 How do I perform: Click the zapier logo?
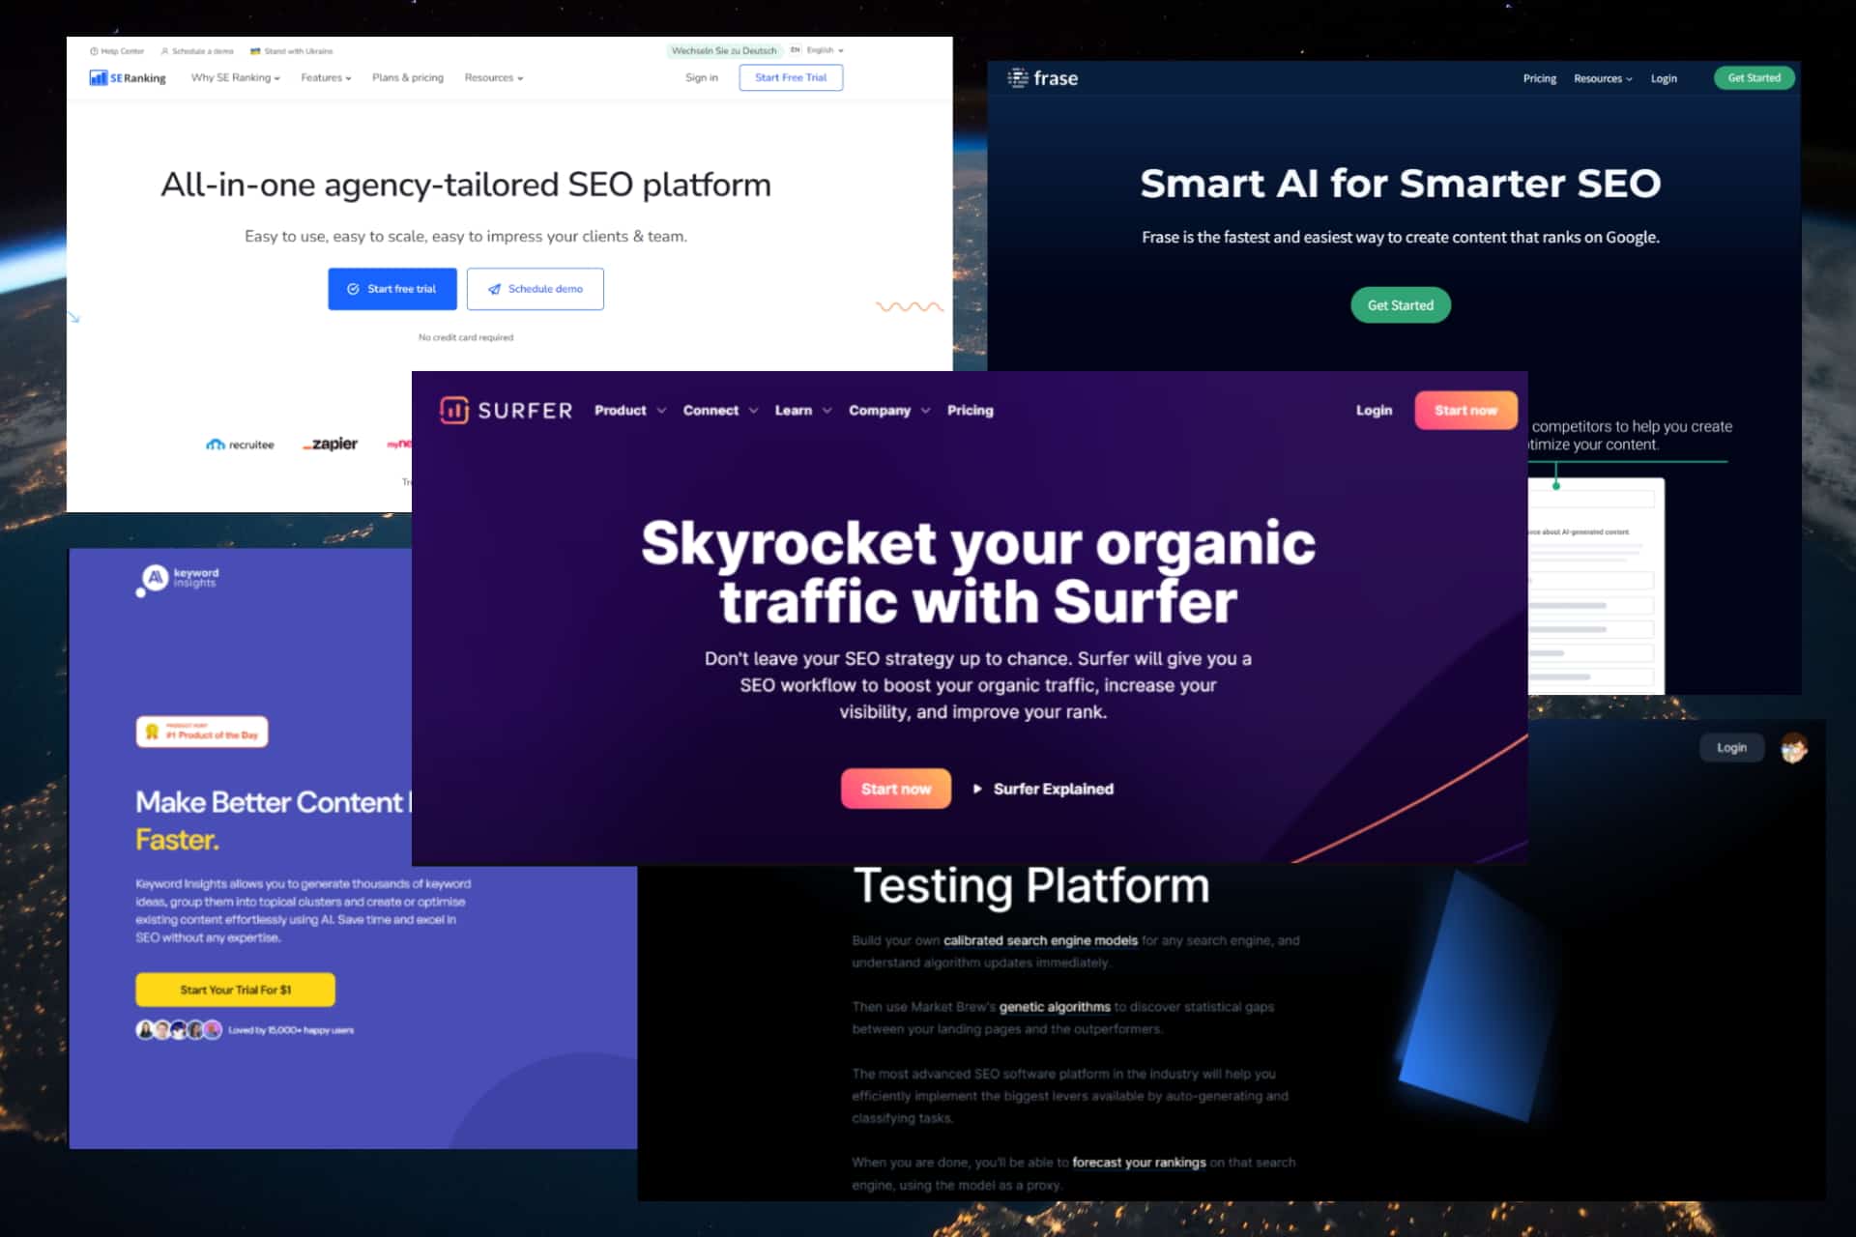click(330, 444)
